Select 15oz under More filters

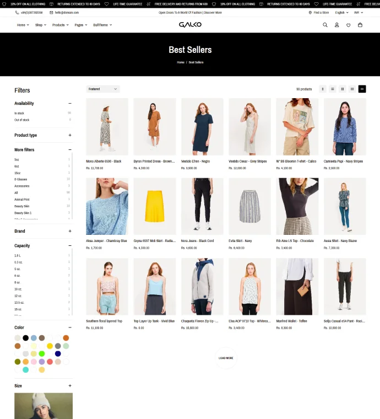point(42,173)
